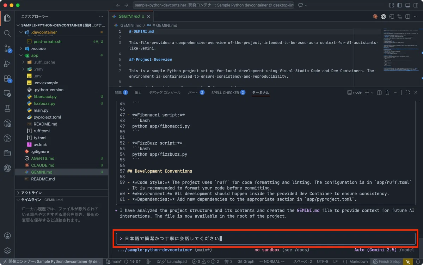The width and height of the screenshot is (423, 265).
Task: Split the editor to the right
Action: [408, 16]
